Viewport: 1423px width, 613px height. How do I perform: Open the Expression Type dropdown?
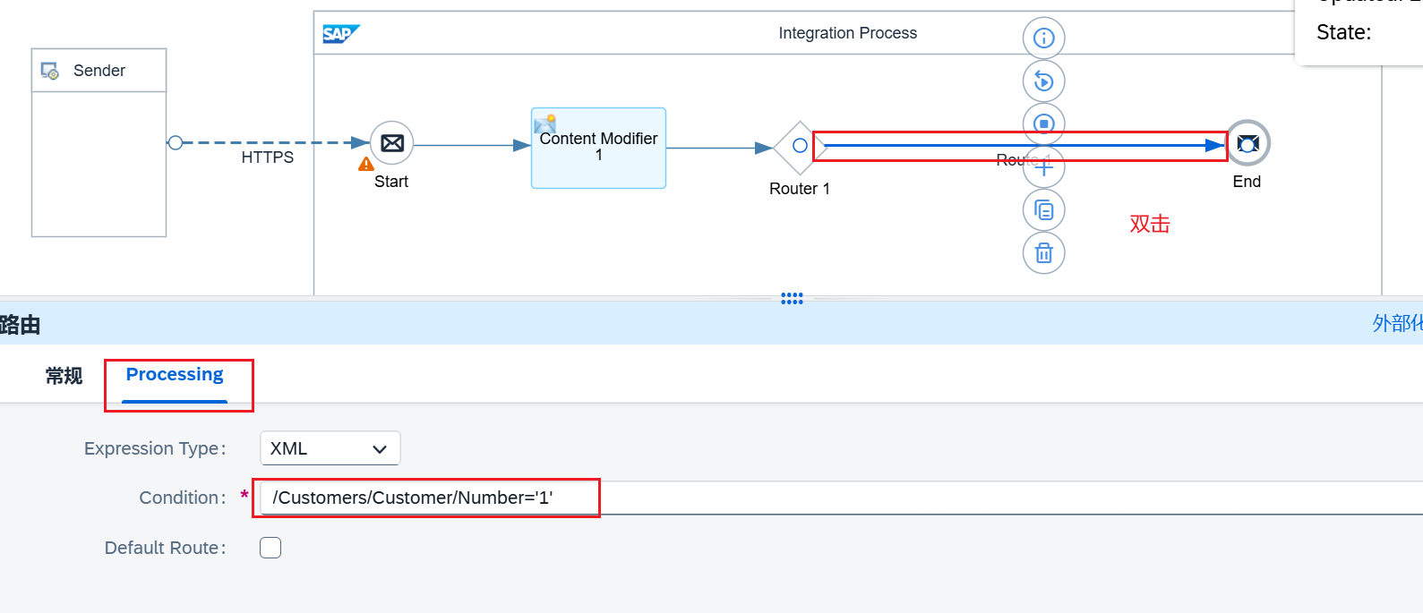pyautogui.click(x=330, y=448)
